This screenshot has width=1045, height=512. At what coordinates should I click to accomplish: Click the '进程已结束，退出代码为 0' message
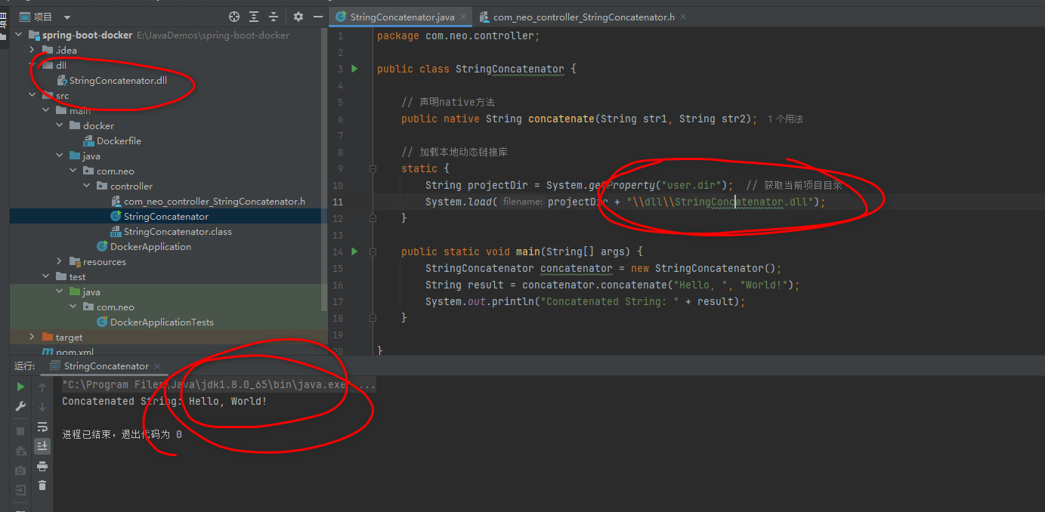pos(122,434)
